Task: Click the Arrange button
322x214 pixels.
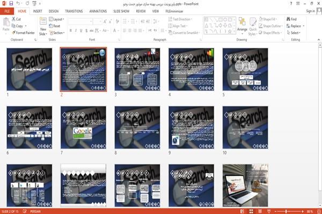Action: [x=242, y=26]
